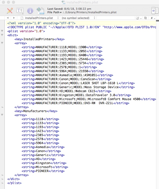The height and width of the screenshot is (189, 159).
Task: Click the string Generic line under Manufacturers
Action: pyautogui.click(x=43, y=155)
